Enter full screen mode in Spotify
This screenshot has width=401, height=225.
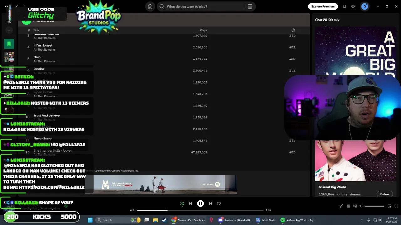[x=396, y=206]
